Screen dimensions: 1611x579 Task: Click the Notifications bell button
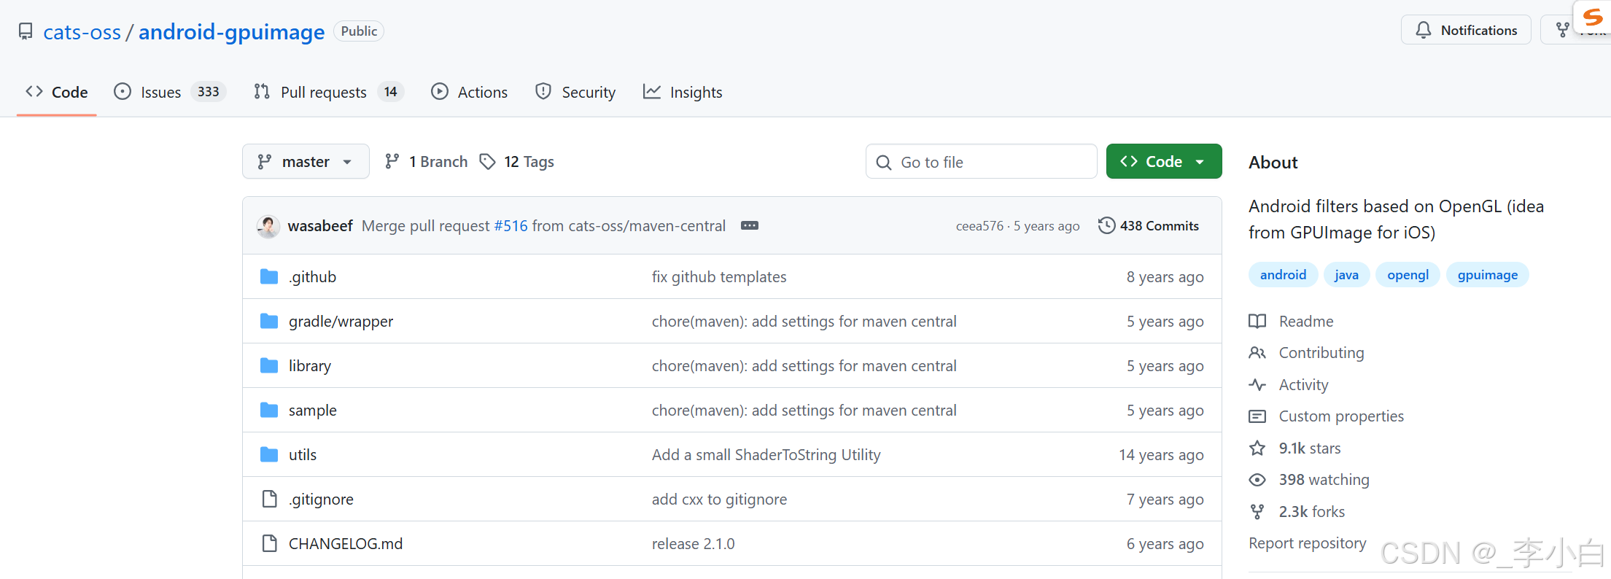click(1466, 30)
